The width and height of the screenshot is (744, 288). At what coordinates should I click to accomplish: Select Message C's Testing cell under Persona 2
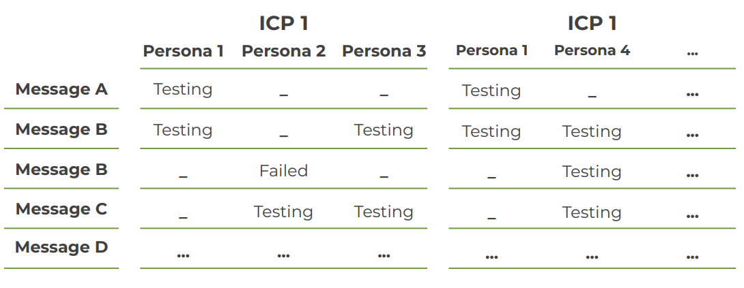[283, 212]
